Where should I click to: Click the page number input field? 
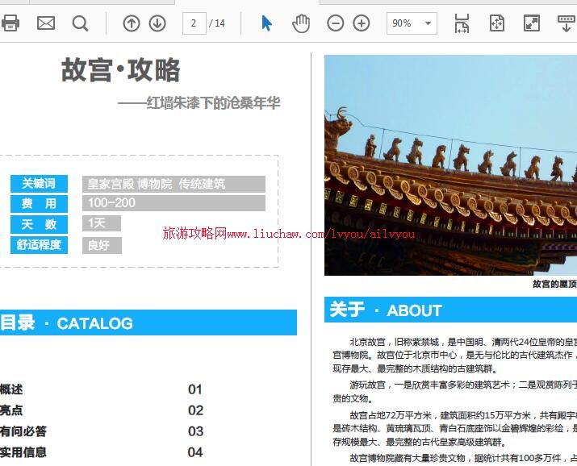pyautogui.click(x=194, y=23)
